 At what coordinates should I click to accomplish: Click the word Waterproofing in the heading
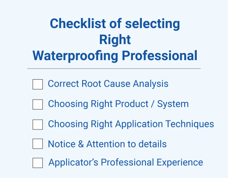(75, 56)
